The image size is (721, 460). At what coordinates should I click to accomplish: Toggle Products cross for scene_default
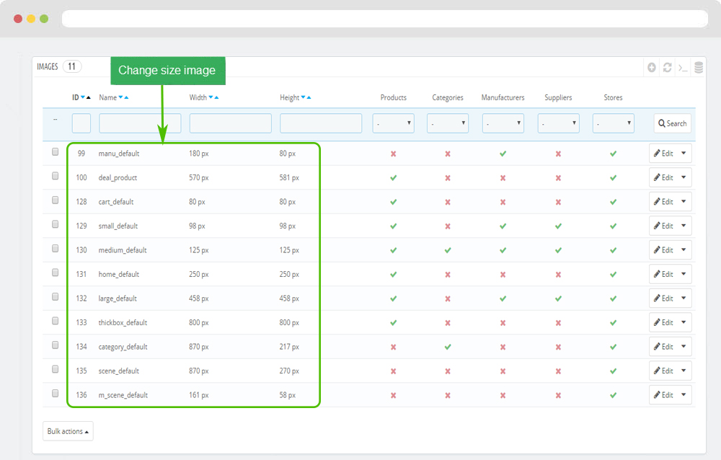[x=393, y=371]
